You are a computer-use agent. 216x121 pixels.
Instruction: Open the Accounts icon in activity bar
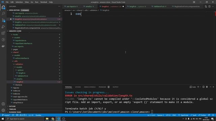tap(3, 104)
